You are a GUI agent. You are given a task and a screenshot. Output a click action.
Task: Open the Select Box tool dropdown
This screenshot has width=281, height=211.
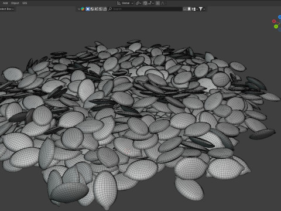click(x=7, y=9)
